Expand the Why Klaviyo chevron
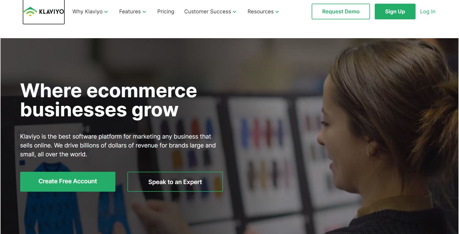The height and width of the screenshot is (234, 459). (106, 12)
